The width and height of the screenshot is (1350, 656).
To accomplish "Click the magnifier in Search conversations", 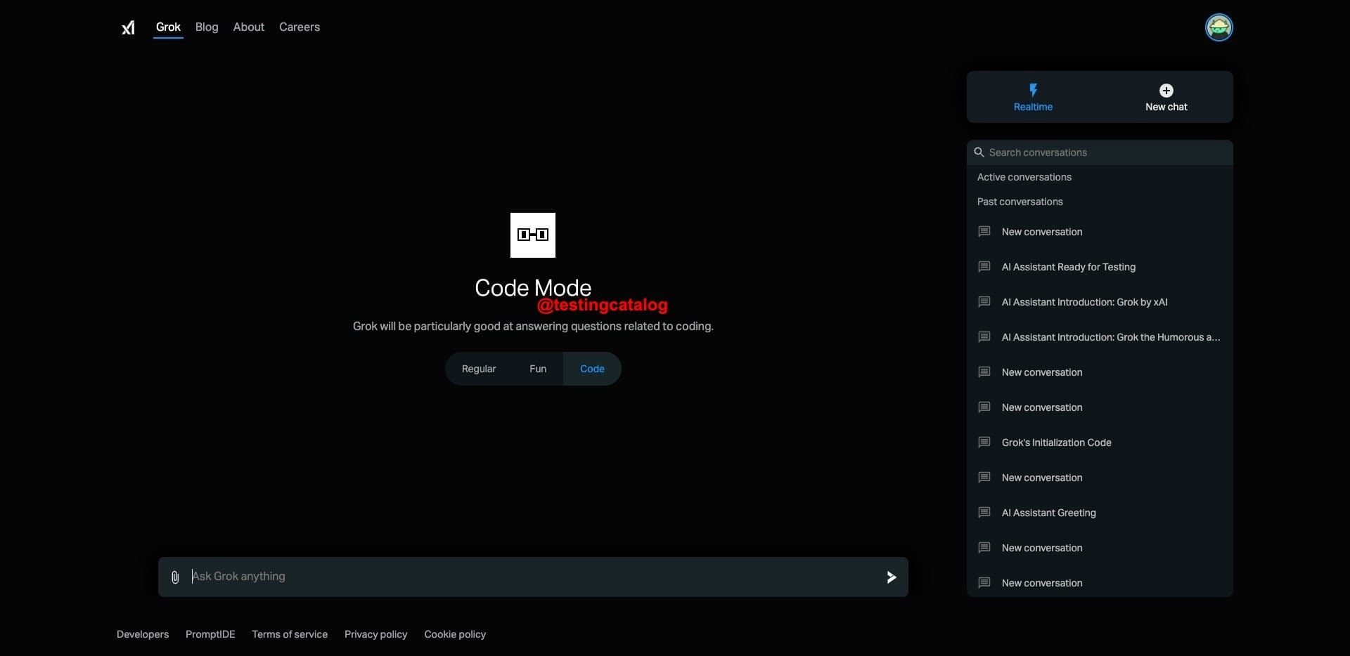I will tap(980, 152).
